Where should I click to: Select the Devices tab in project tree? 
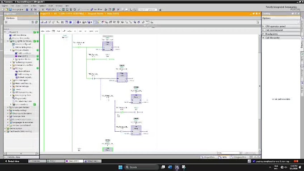[x=10, y=18]
